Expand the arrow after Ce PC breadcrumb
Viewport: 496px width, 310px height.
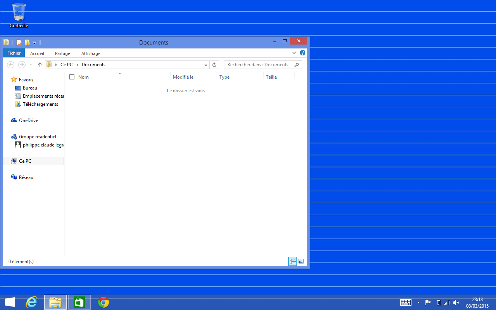(77, 65)
